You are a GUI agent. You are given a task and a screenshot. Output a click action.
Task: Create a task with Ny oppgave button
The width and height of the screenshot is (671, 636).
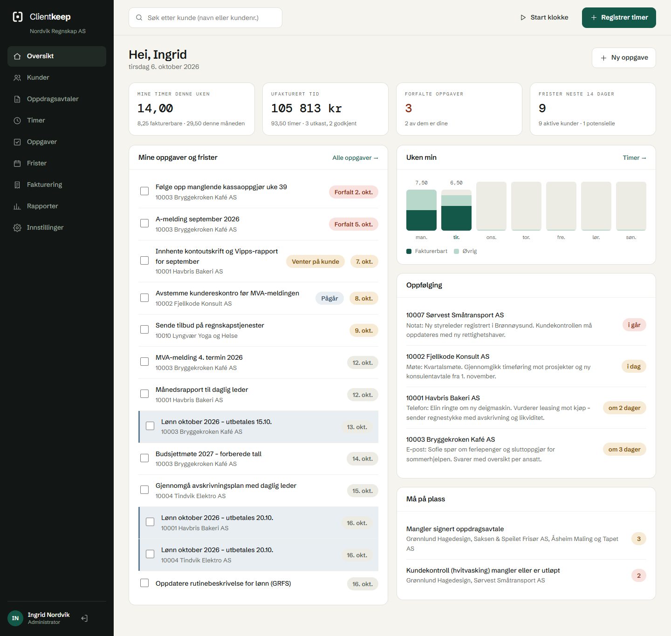(x=624, y=58)
